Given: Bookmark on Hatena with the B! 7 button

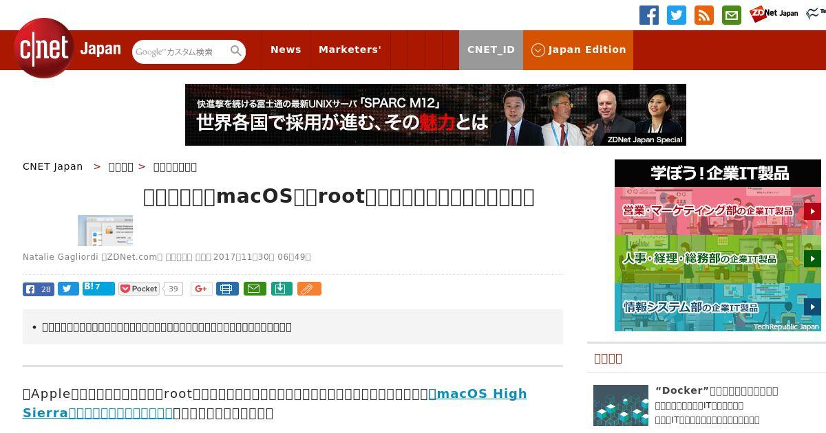Looking at the screenshot, I should (98, 288).
